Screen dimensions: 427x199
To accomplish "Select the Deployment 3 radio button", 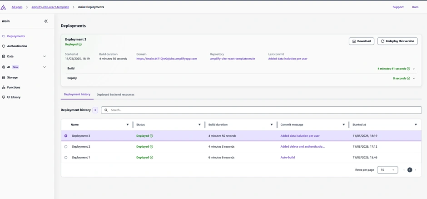I will 66,136.
